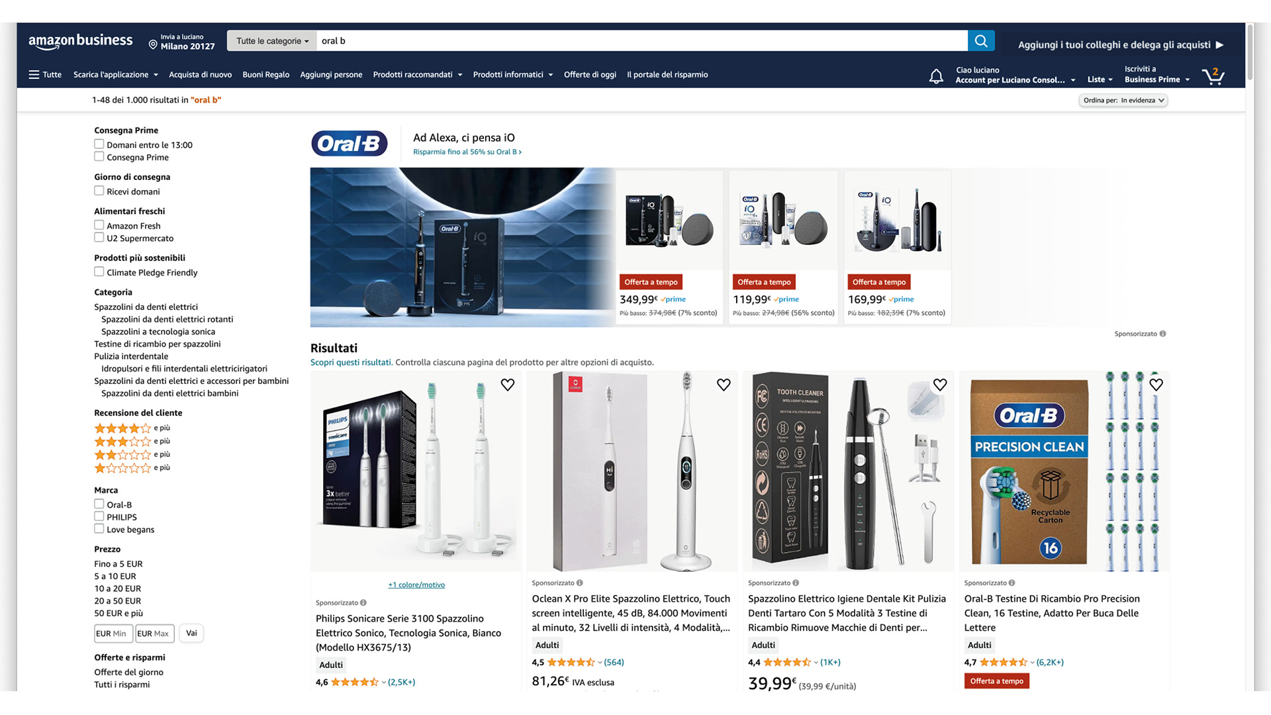Expand the Liste dropdown menu

pos(1100,79)
